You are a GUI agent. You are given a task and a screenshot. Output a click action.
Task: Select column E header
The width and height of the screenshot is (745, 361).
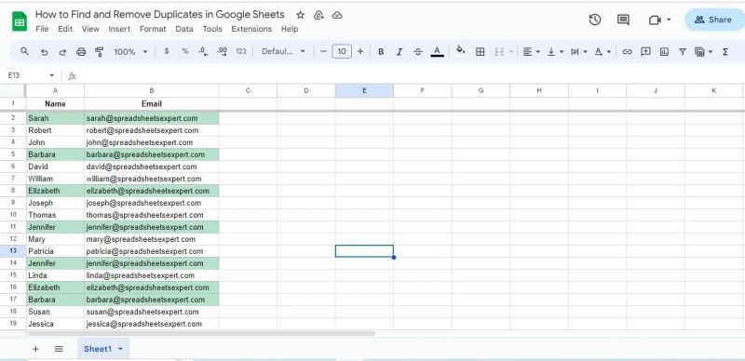(364, 91)
